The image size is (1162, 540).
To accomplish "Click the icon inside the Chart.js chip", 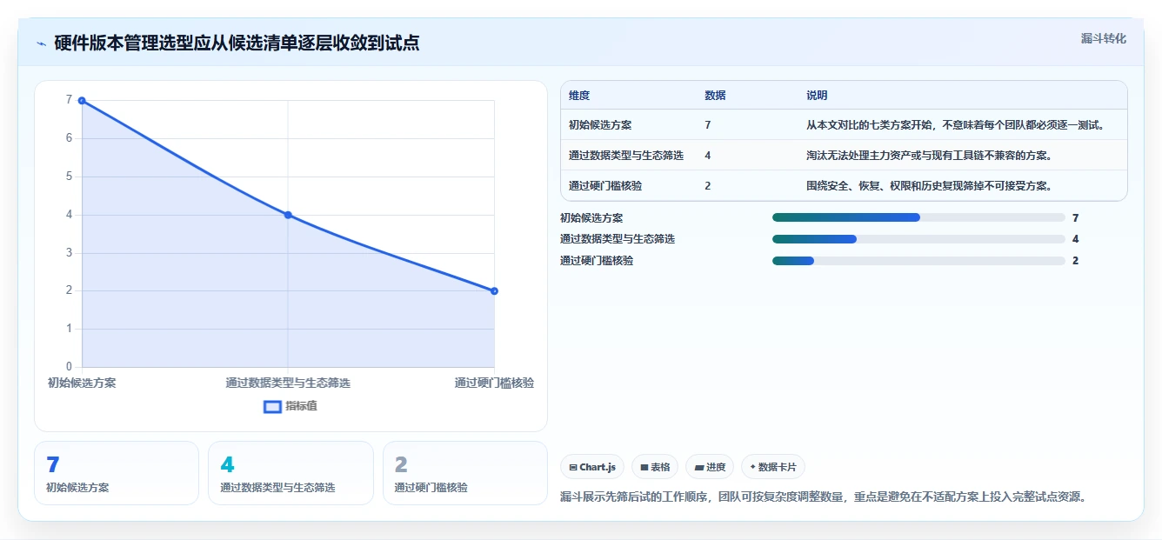I will pos(573,467).
